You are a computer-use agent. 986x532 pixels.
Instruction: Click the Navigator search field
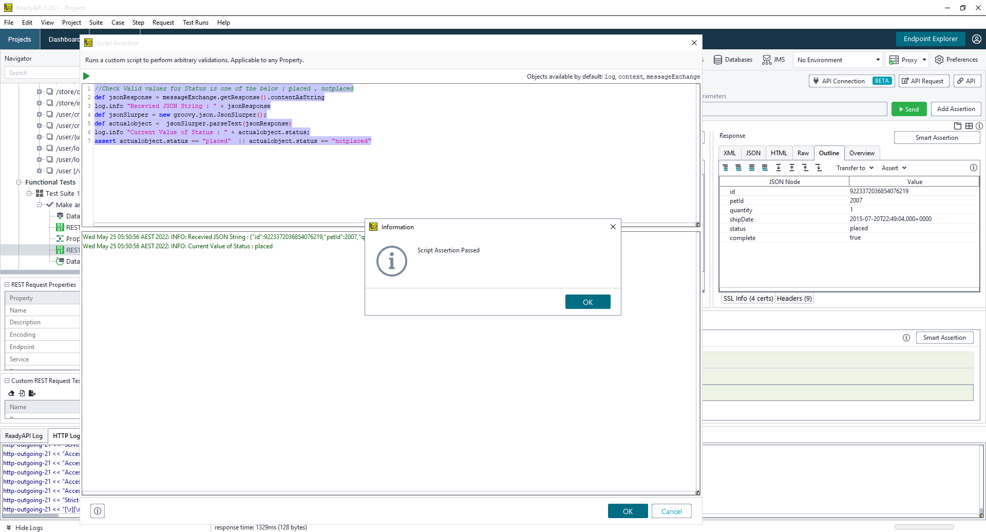42,73
